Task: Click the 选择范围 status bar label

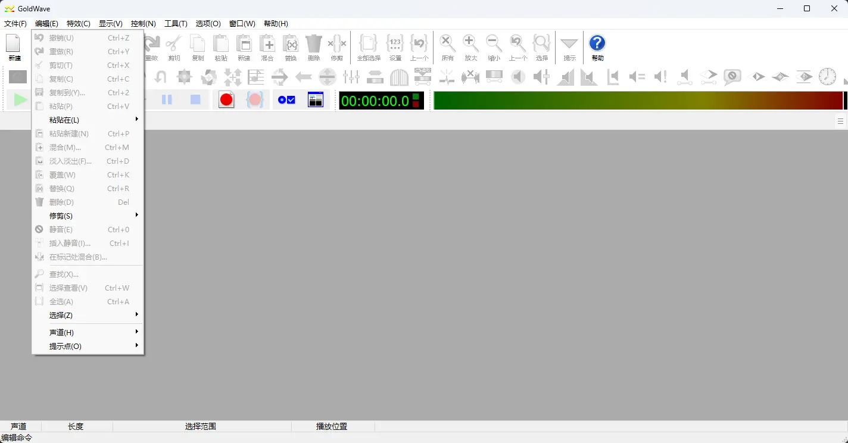Action: click(201, 426)
